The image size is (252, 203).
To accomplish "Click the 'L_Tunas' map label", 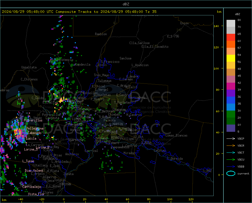I will [28, 161].
